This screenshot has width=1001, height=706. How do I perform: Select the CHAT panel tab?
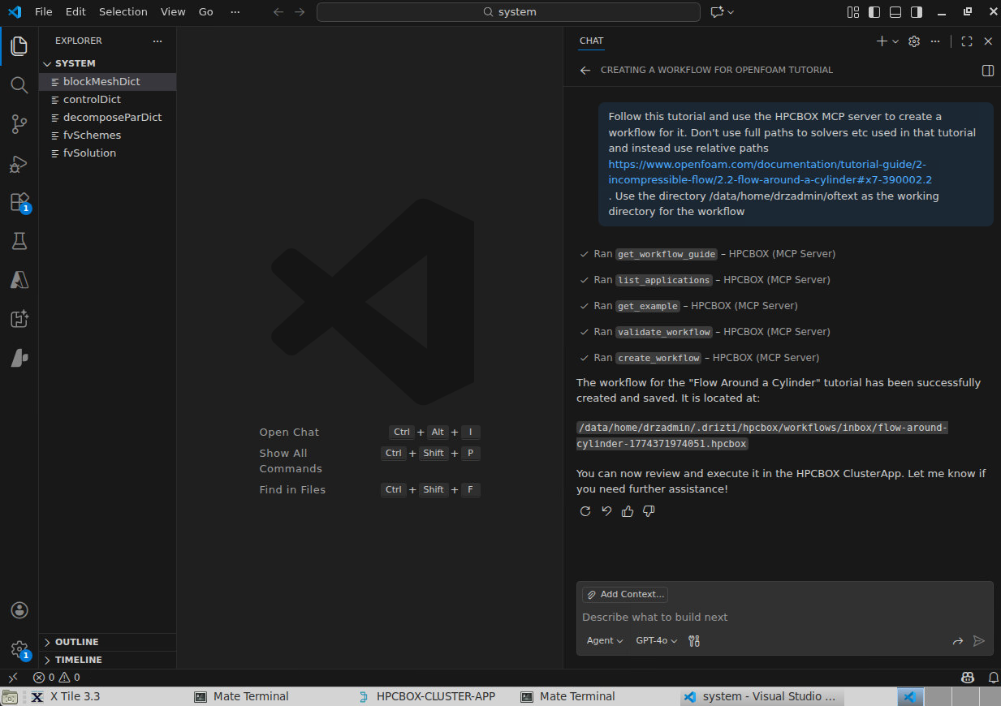click(x=591, y=41)
